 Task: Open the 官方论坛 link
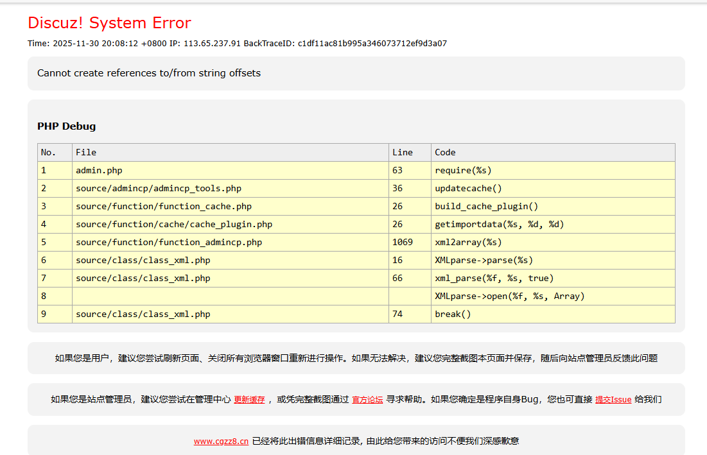367,400
